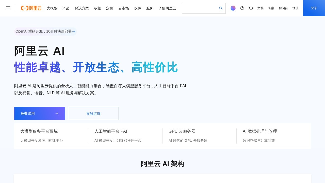Expand the 产品 navigation menu

coord(66,8)
